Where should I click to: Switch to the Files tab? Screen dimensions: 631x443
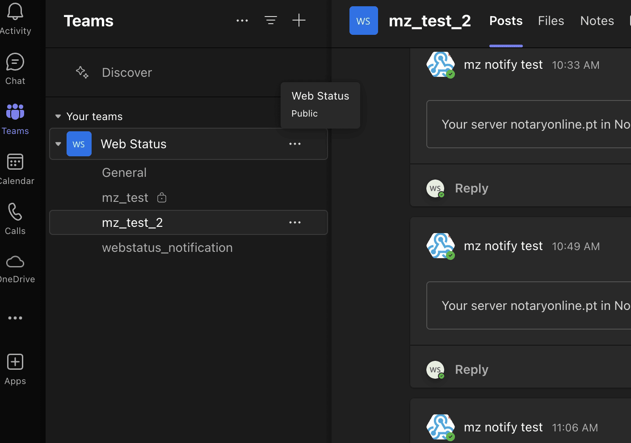click(551, 21)
